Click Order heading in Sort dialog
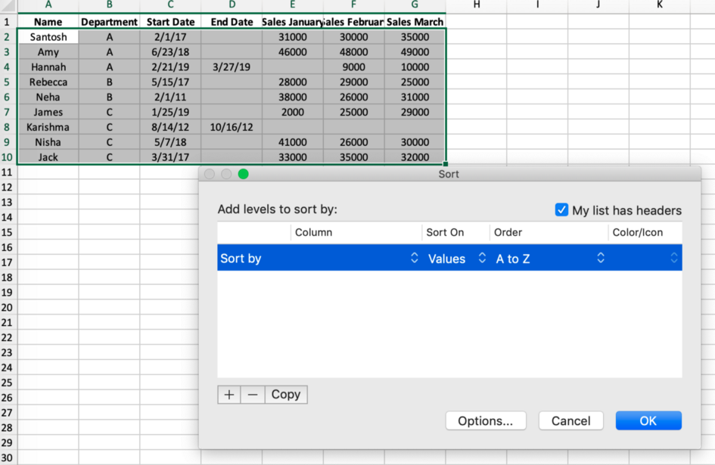This screenshot has width=715, height=465. (x=508, y=233)
